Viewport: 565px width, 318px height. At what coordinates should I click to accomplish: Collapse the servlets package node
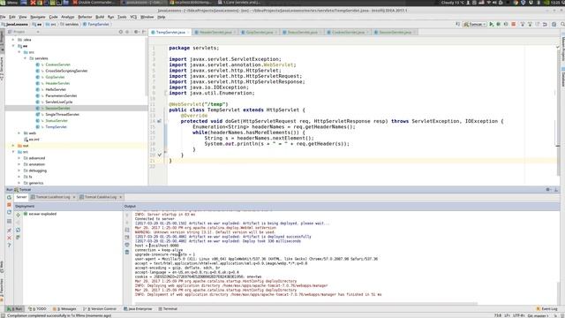click(x=26, y=58)
